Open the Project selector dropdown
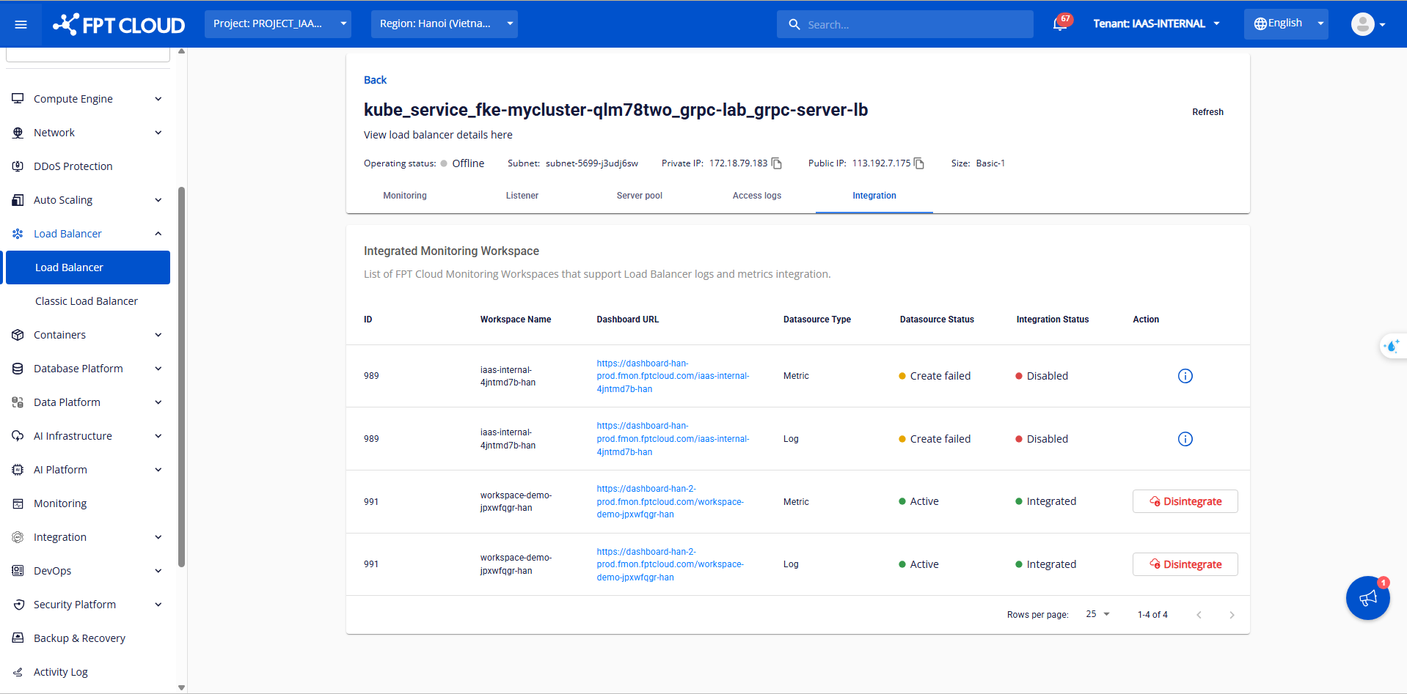This screenshot has height=694, width=1407. tap(277, 24)
